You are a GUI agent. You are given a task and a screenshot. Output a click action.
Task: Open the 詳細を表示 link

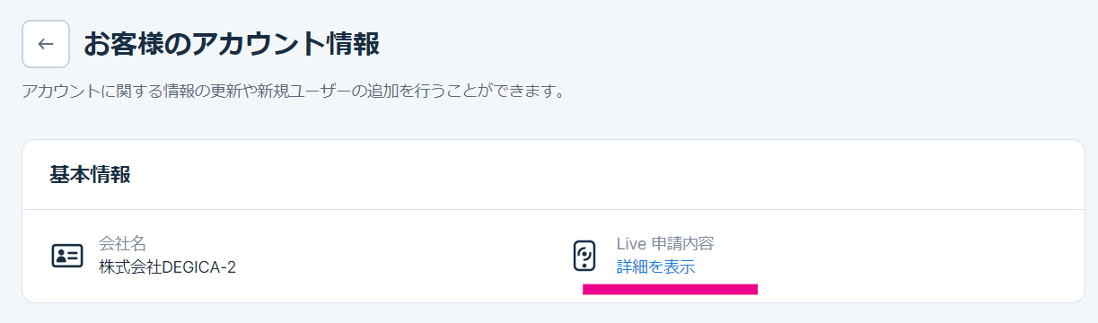[655, 266]
